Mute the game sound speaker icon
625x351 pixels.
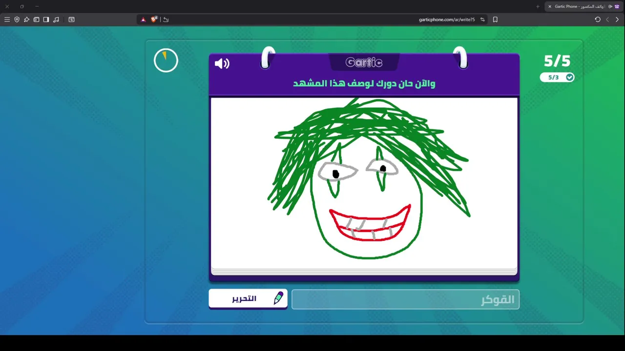222,63
